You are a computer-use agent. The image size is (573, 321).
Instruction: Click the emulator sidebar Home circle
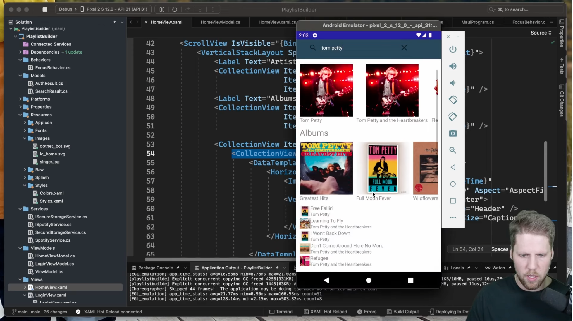pos(453,184)
